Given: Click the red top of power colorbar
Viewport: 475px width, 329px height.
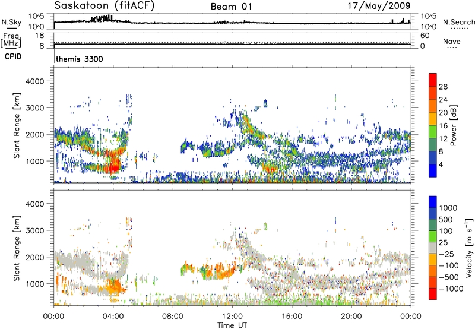Looking at the screenshot, I should click(433, 80).
